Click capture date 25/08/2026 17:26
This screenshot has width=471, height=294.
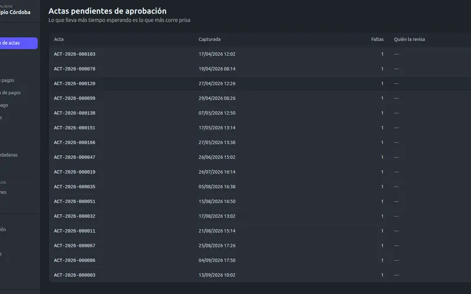(217, 245)
